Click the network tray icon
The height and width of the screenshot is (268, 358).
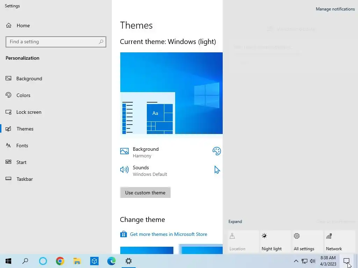pos(305,261)
